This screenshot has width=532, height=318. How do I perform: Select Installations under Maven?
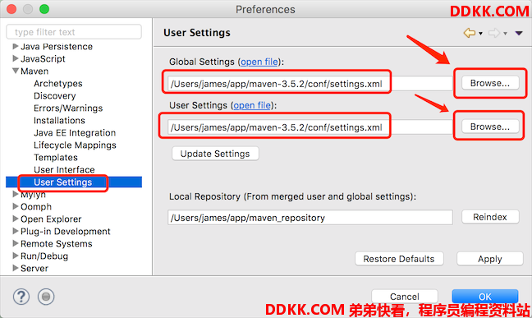59,120
